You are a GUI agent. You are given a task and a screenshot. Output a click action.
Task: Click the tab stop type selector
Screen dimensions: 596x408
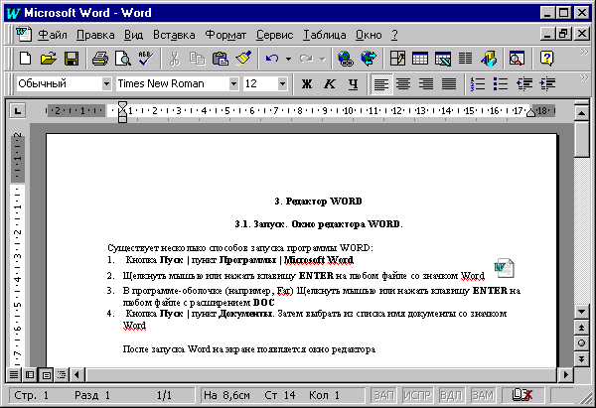[17, 111]
